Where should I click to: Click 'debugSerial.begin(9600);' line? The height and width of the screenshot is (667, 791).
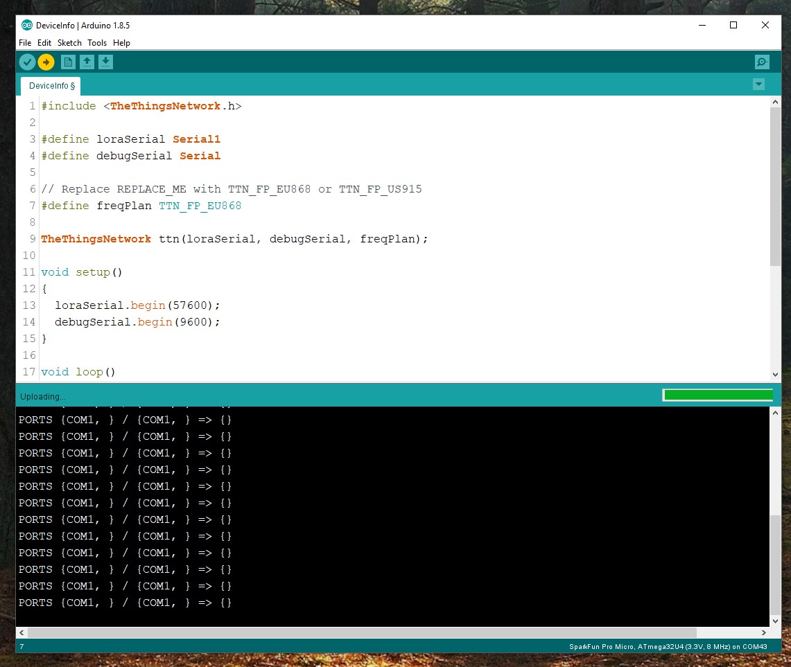[137, 322]
